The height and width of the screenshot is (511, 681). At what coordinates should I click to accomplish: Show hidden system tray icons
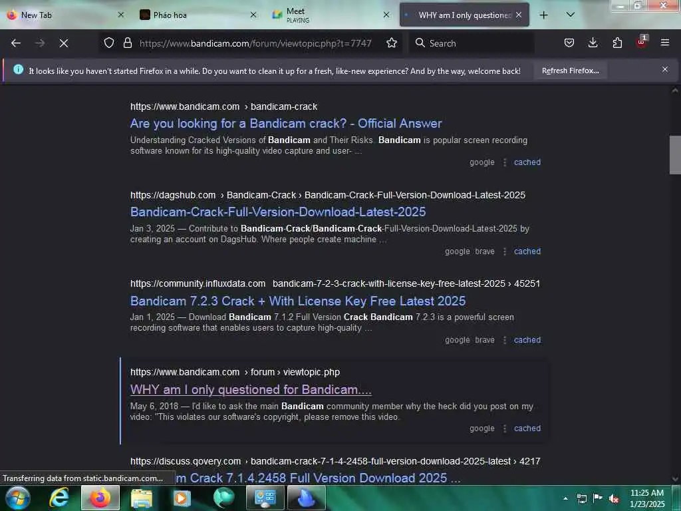pos(565,498)
